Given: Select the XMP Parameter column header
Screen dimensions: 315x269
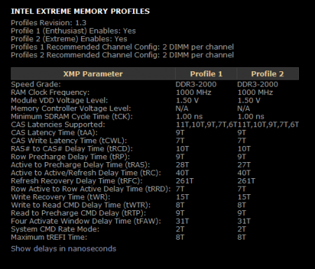Looking at the screenshot, I should pyautogui.click(x=93, y=74).
